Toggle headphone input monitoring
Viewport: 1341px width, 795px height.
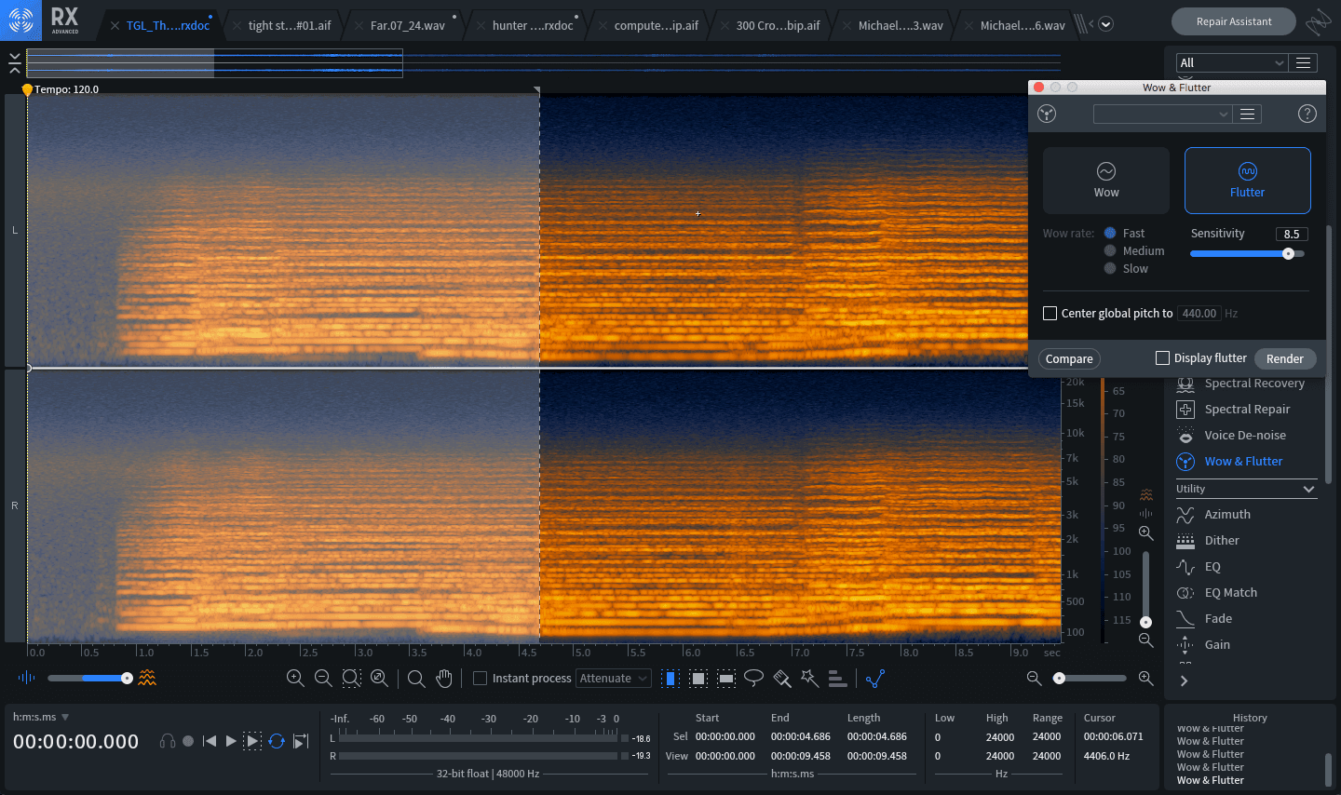click(168, 741)
